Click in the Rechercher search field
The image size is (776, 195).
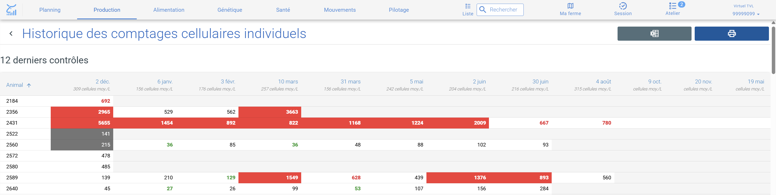click(x=500, y=10)
